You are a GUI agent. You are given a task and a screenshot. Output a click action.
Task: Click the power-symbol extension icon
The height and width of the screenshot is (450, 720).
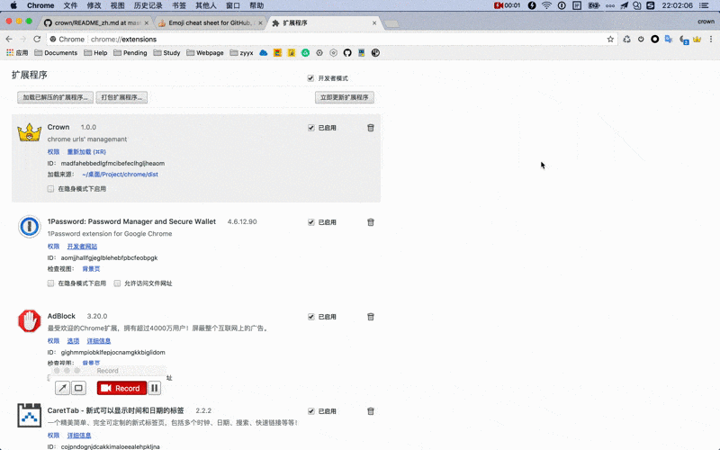[x=641, y=39]
